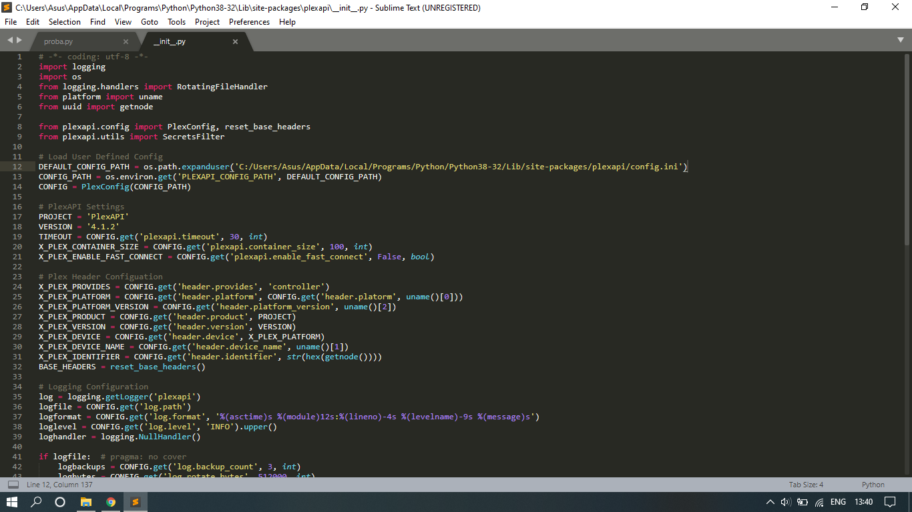Open the Python syntax selector

point(873,485)
